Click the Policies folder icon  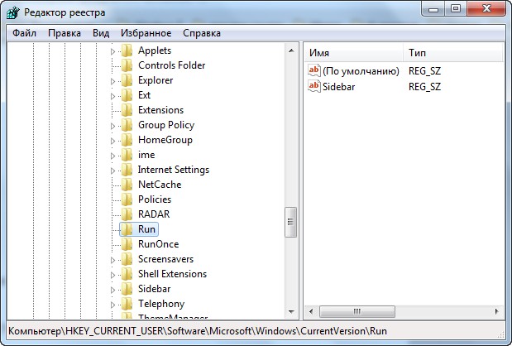click(127, 199)
